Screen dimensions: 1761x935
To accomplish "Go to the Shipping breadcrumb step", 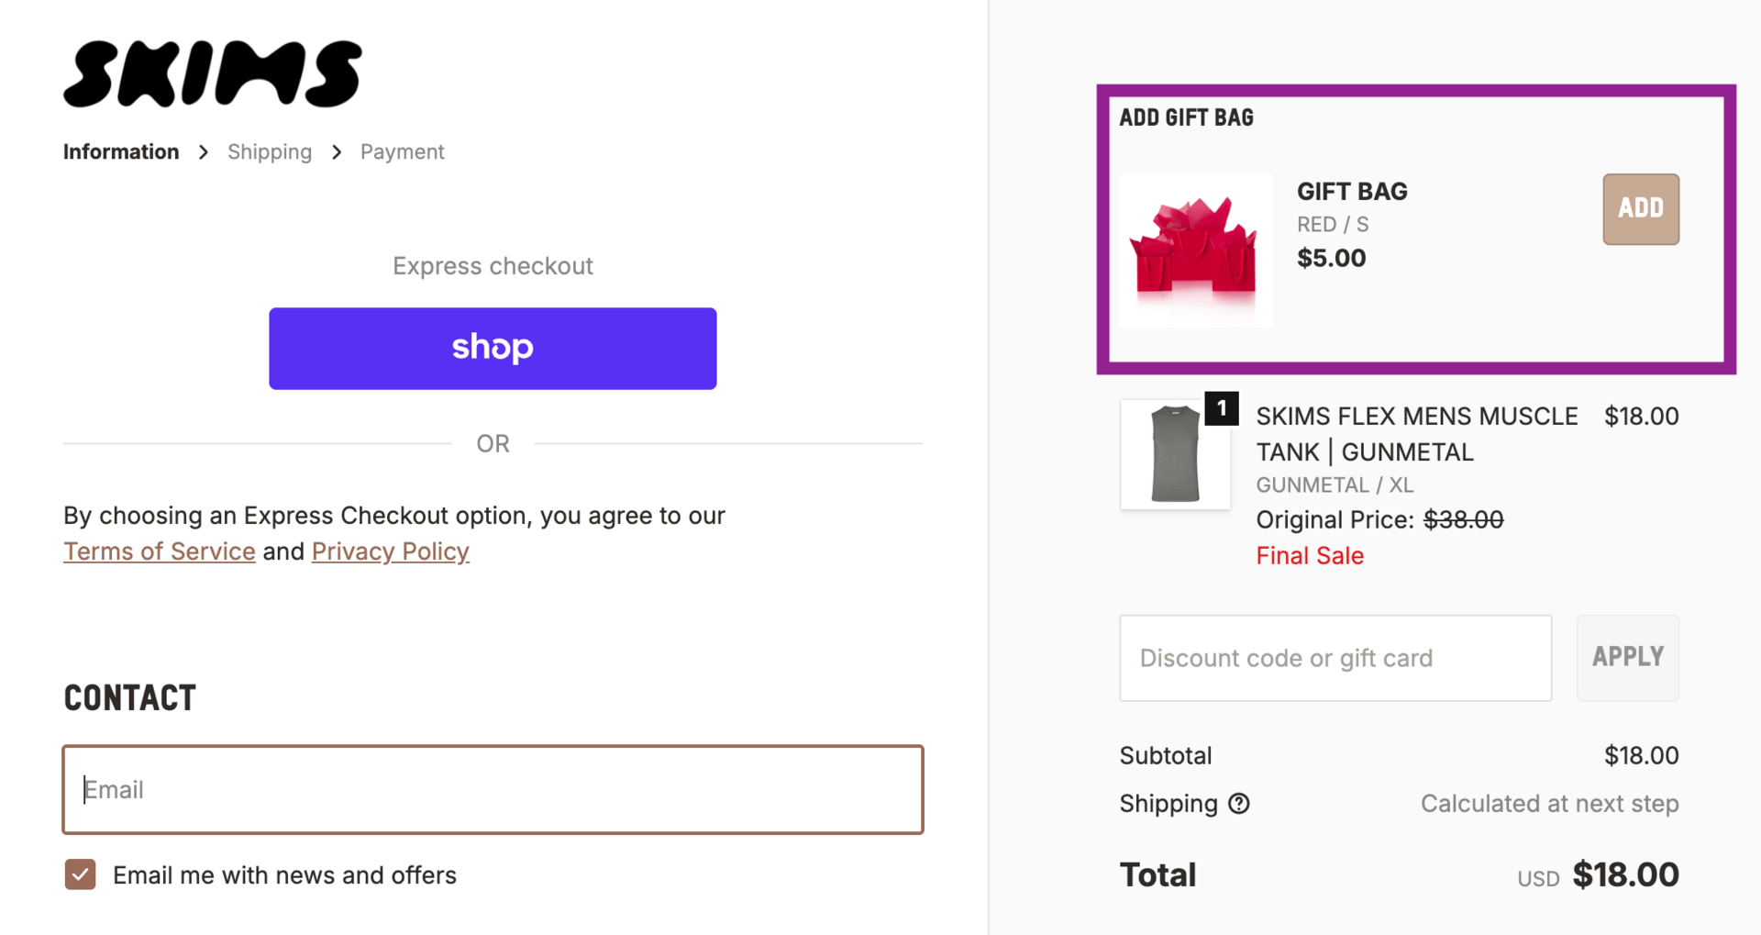I will point(270,152).
